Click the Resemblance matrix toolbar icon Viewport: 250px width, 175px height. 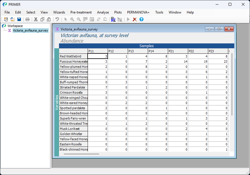(113, 19)
